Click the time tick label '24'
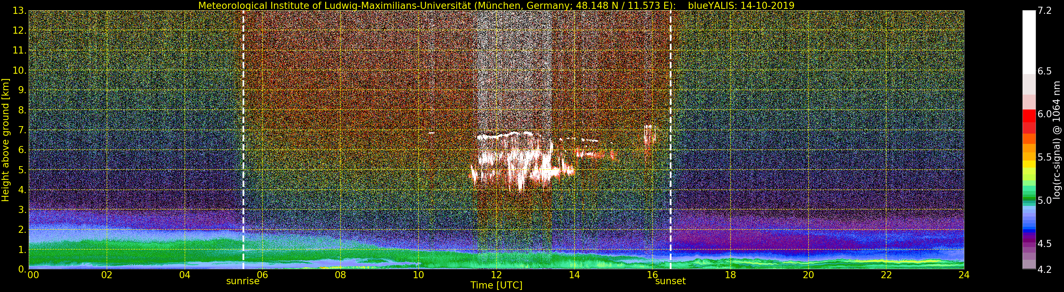 pos(964,275)
